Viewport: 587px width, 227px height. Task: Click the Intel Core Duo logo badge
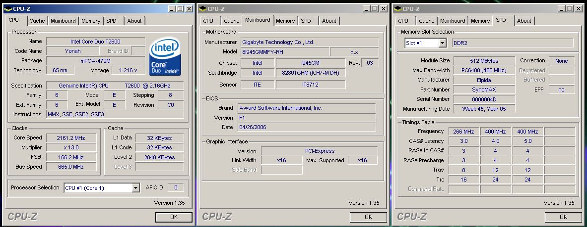(x=165, y=56)
